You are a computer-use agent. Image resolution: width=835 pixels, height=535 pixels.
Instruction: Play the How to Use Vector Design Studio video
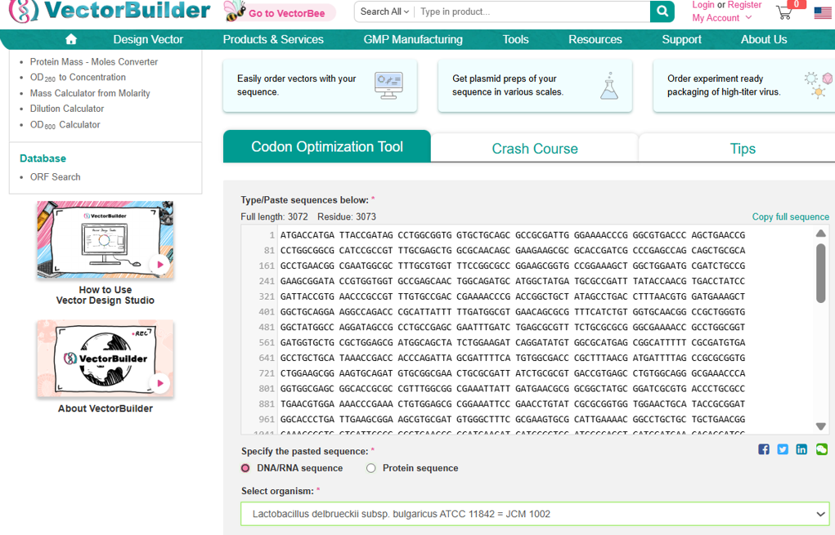click(x=160, y=265)
